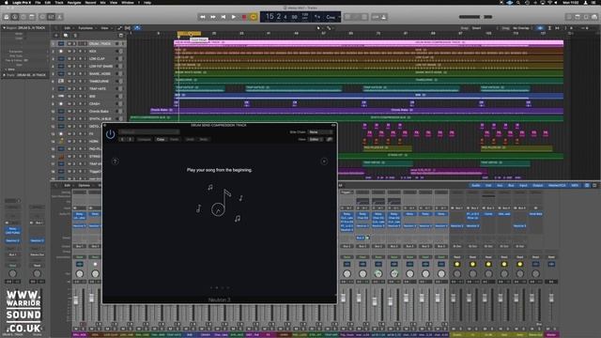
Task: Open the Editors scissors toolbar button
Action: point(59,17)
